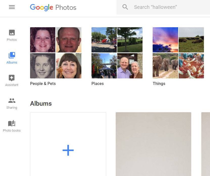Select the smiling woman with bangs thumbnail
Viewport: 210px width, 176px height.
(69, 66)
